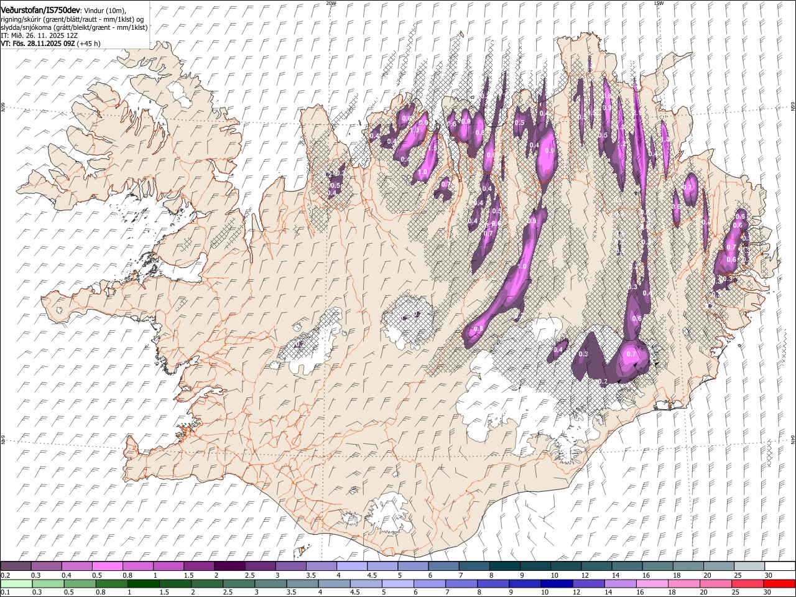Screen dimensions: 796x597
Task: Click the lower legend swatch starting at 3
Action: pyautogui.click(x=270, y=583)
